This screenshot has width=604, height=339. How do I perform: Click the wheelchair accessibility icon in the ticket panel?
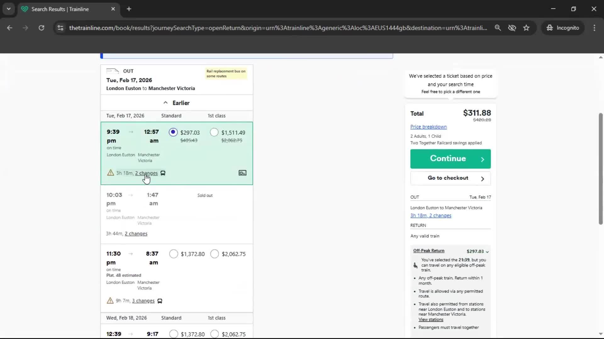(x=415, y=266)
